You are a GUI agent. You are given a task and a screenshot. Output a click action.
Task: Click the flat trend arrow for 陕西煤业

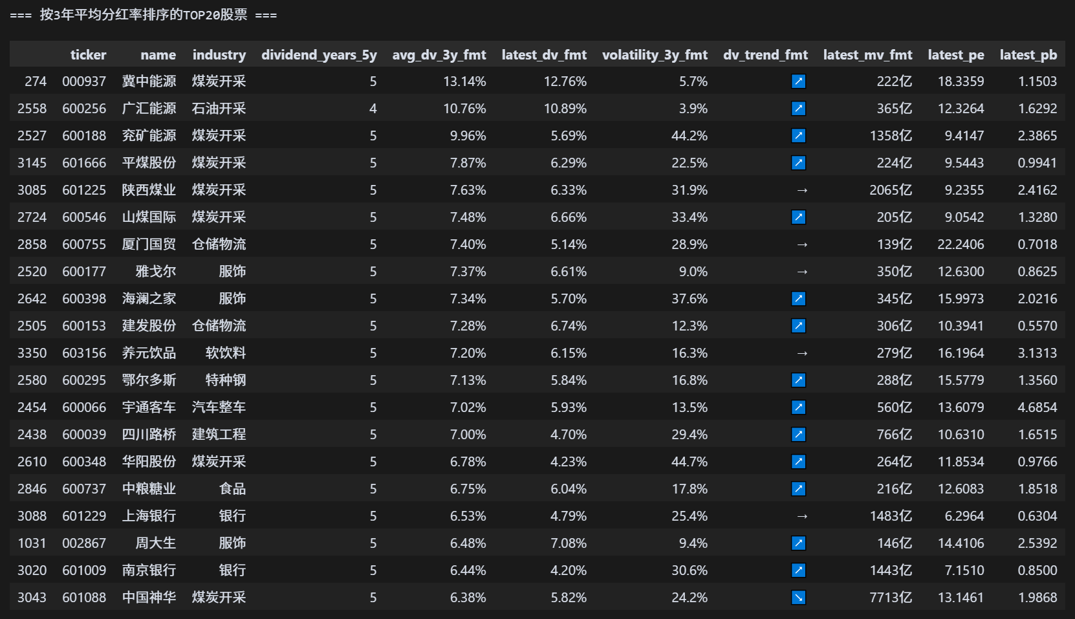[802, 190]
